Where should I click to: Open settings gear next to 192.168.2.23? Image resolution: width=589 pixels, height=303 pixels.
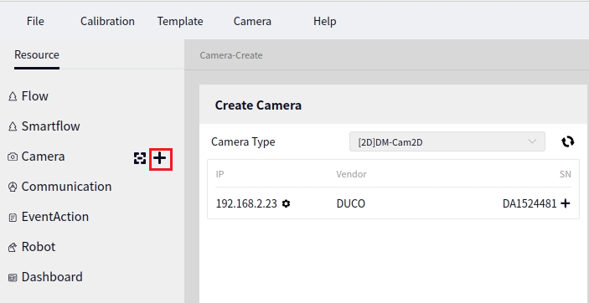(287, 203)
